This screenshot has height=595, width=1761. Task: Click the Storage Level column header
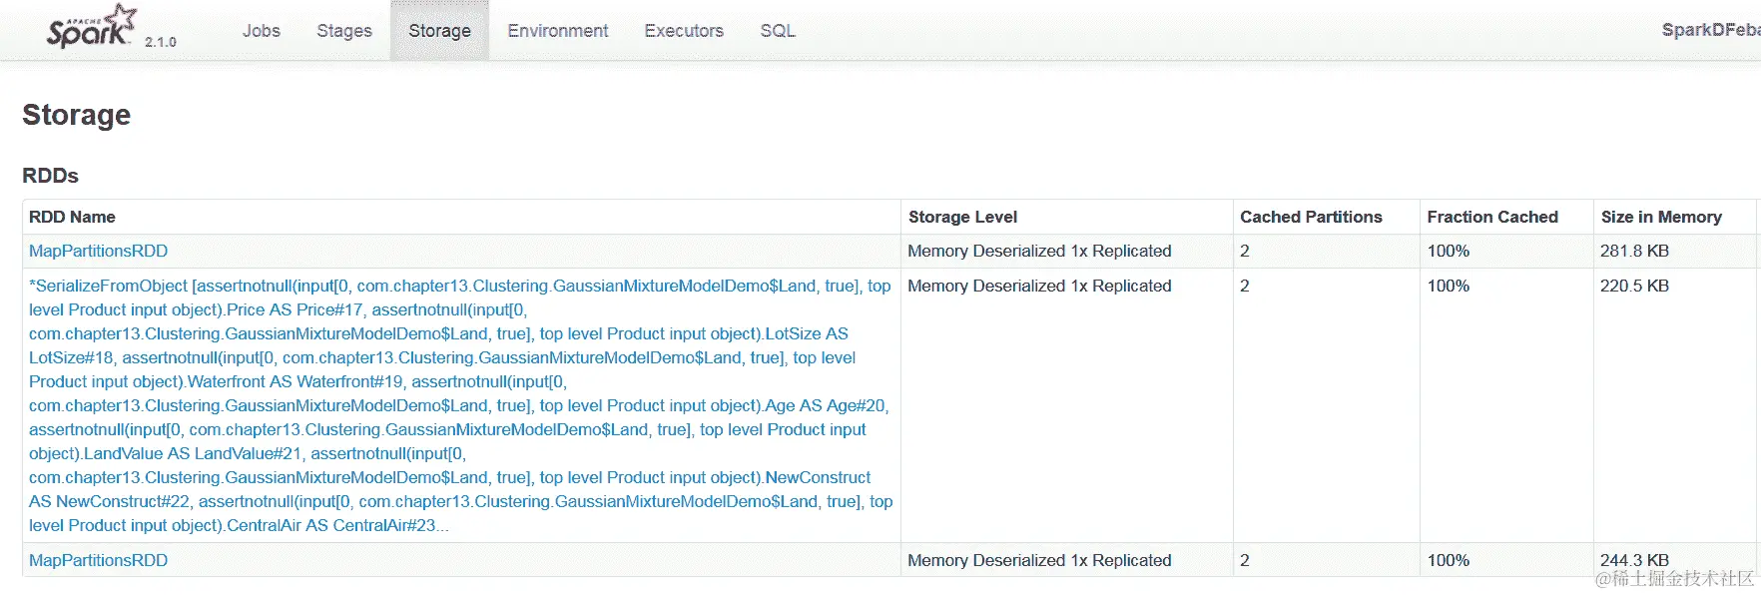click(x=962, y=218)
